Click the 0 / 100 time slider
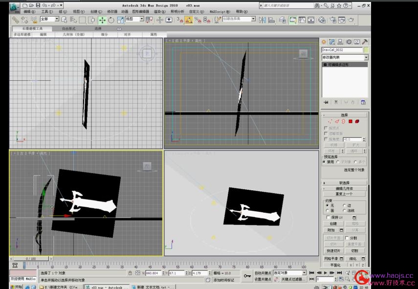 point(31,259)
